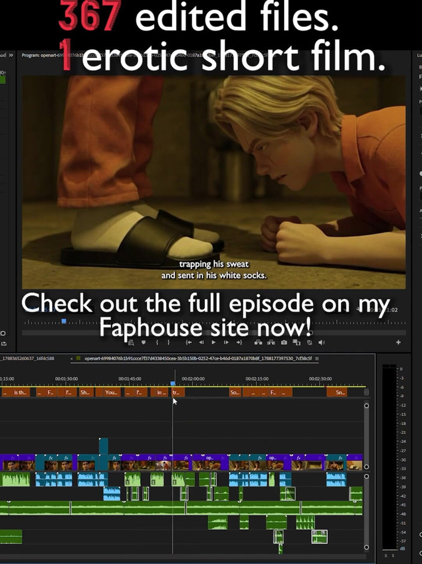422x564 pixels.
Task: Select the active openart sequence tab
Action: (x=198, y=358)
